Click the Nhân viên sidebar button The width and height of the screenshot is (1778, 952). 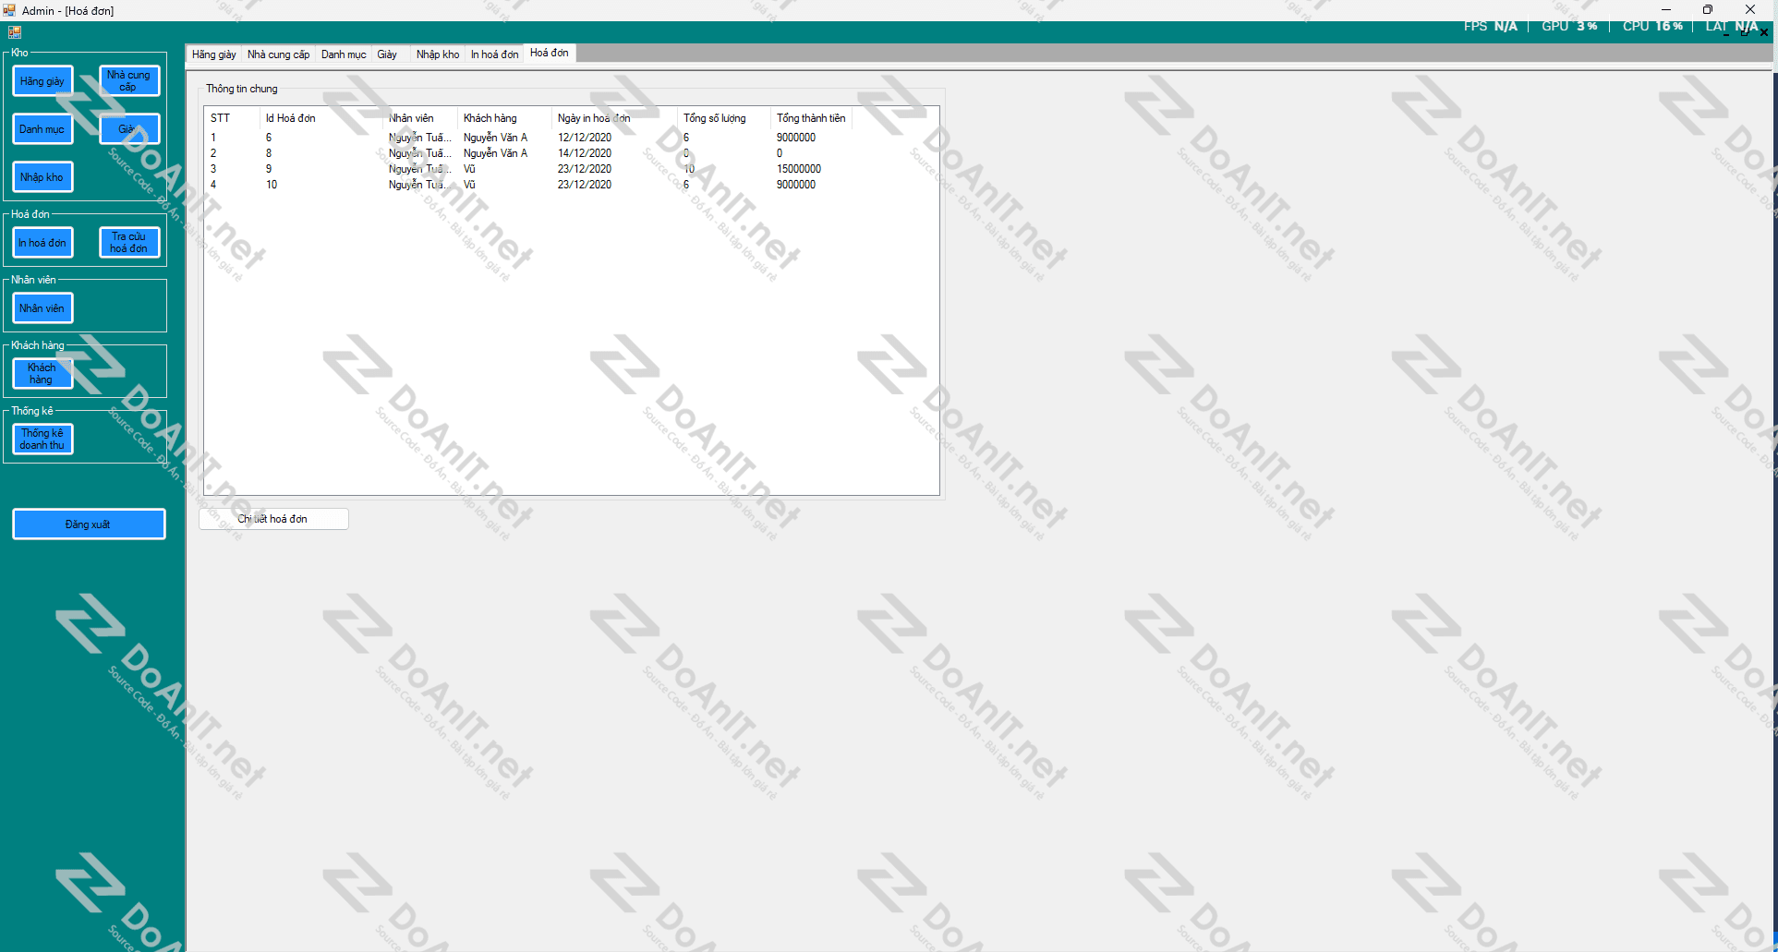tap(42, 308)
